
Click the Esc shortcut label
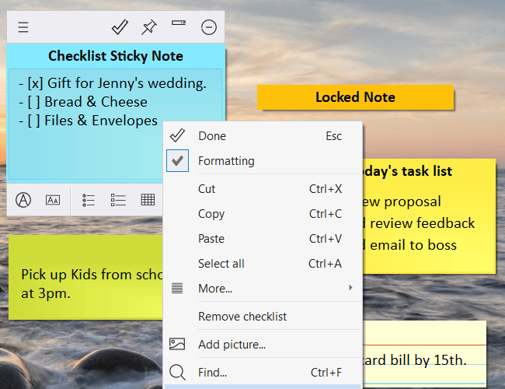[x=333, y=136]
